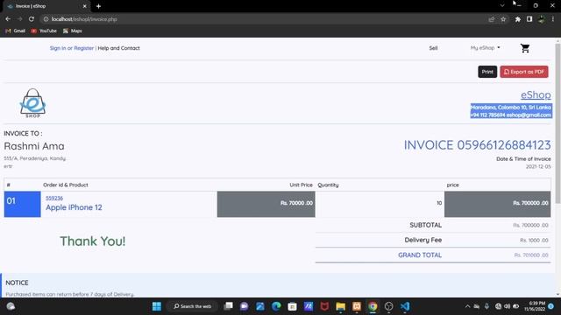
Task: Click the Sign in link
Action: pos(58,48)
